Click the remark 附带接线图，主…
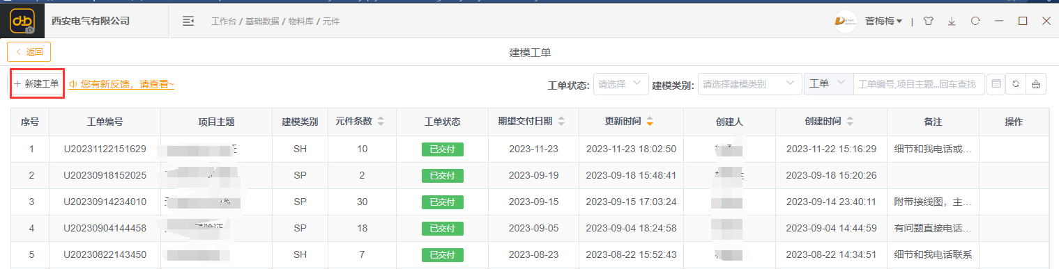This screenshot has height=269, width=1059. (933, 202)
